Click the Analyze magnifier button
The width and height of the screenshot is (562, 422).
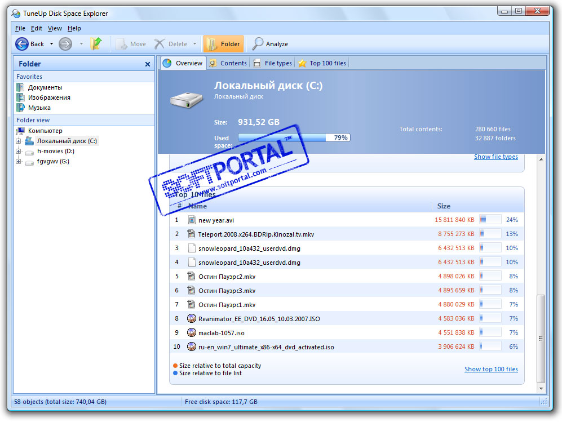coord(270,44)
